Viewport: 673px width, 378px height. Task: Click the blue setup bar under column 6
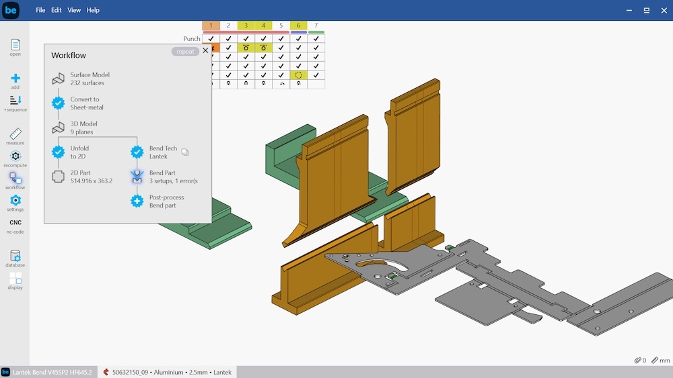(x=298, y=32)
